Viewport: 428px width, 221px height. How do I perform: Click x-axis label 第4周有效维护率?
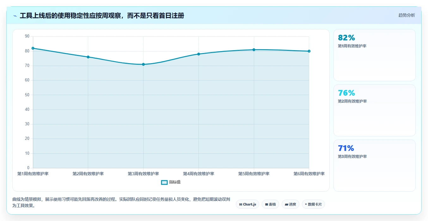coord(199,174)
